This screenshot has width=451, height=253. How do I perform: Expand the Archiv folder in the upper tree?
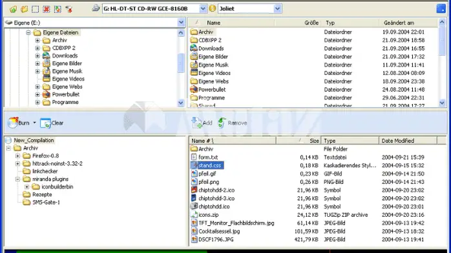click(37, 40)
